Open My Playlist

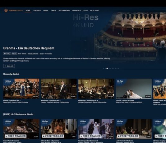tap(95, 11)
